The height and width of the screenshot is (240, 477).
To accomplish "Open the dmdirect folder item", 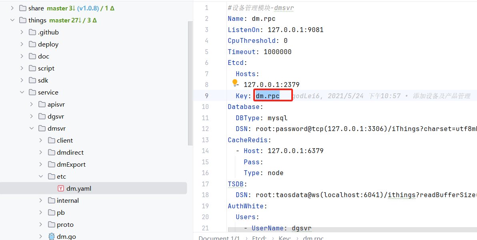I will point(70,152).
